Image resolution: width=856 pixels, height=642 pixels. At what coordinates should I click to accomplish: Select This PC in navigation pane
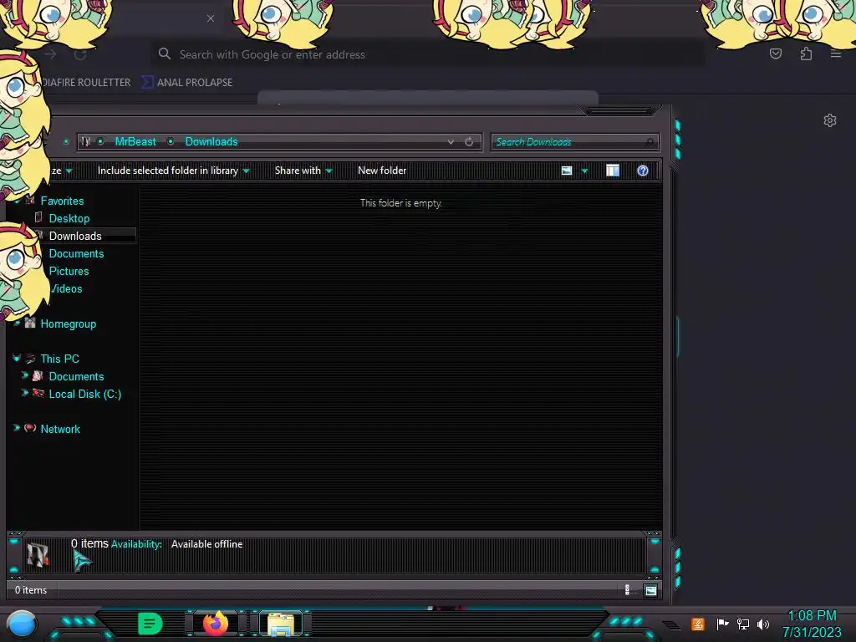pos(59,359)
